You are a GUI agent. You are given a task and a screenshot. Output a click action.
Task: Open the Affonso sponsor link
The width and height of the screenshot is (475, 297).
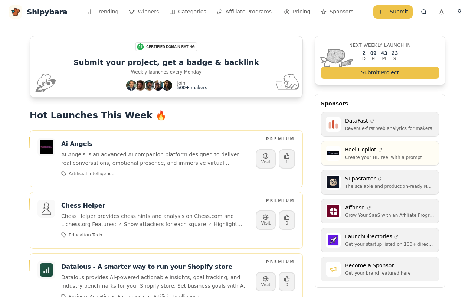380,211
